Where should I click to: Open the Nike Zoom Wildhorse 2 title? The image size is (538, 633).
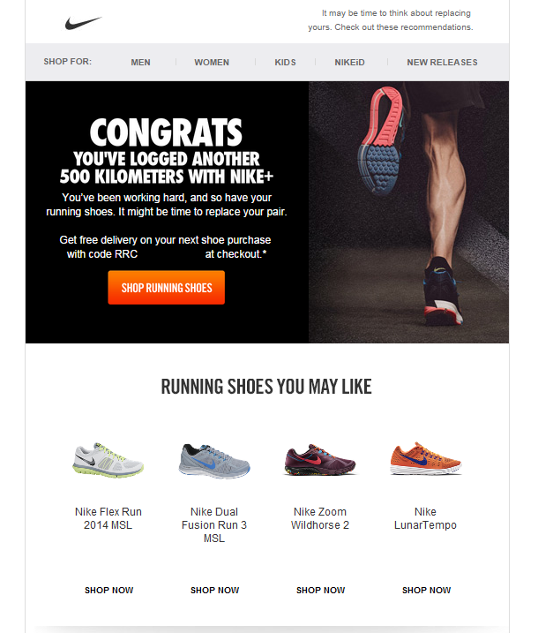point(320,518)
